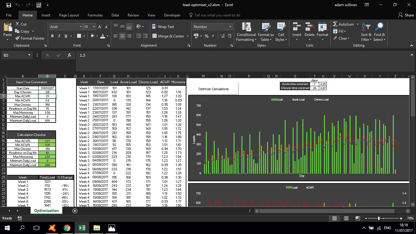Adjust the zoom level slider

(x=379, y=218)
